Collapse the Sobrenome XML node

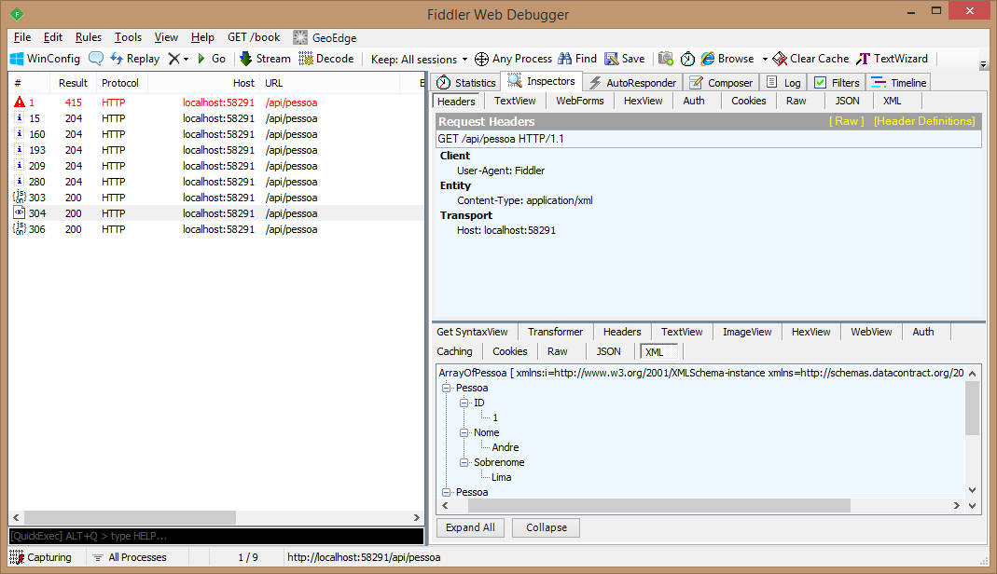(464, 463)
